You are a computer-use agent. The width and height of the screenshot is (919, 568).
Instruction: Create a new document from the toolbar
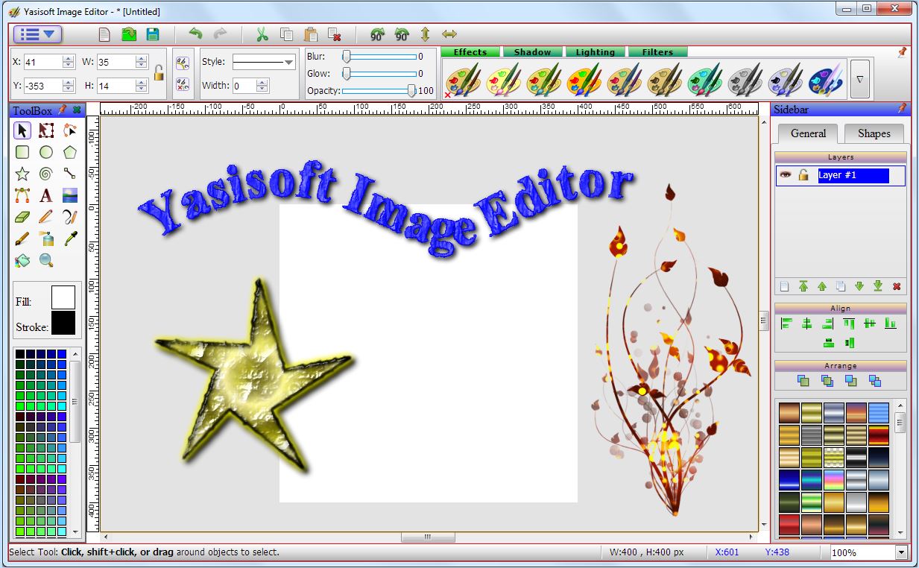point(104,34)
